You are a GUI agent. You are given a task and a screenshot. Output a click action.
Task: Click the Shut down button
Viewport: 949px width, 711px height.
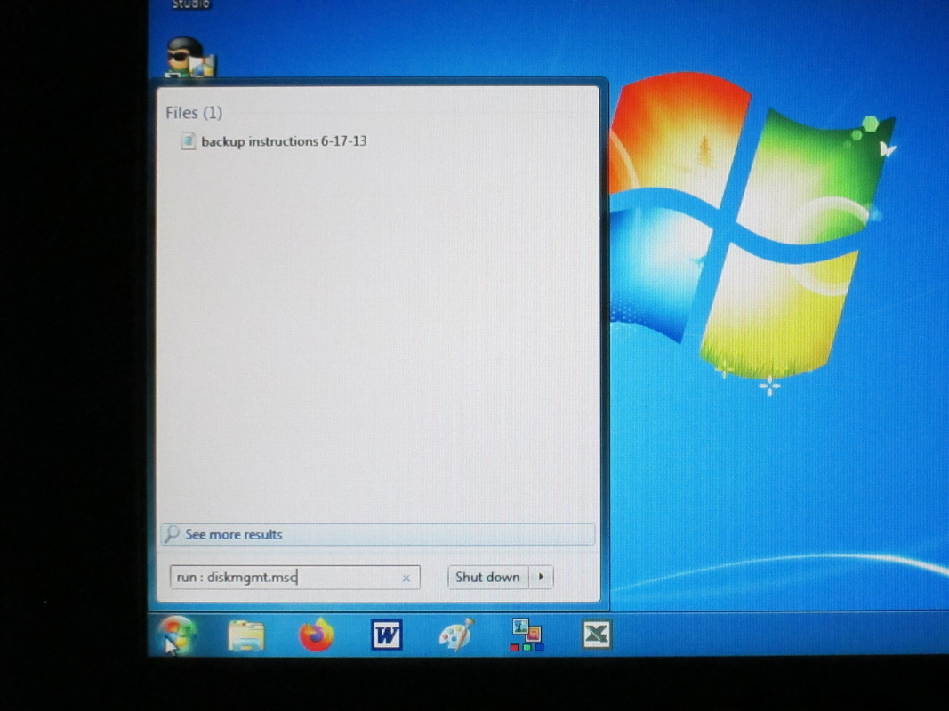(x=487, y=578)
